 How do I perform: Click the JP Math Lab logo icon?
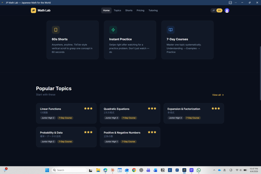click(x=33, y=10)
